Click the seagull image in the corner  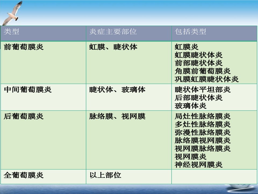pyautogui.click(x=12, y=13)
